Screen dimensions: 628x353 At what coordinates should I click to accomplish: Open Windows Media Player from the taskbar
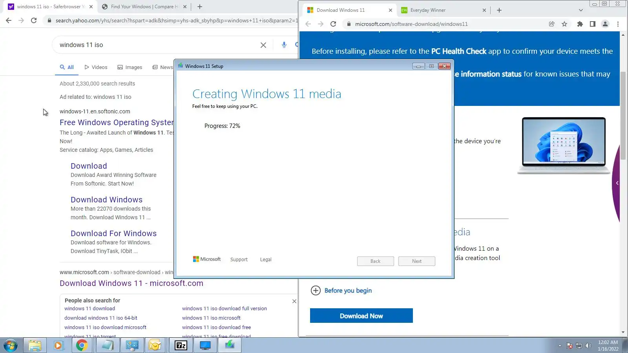58,346
